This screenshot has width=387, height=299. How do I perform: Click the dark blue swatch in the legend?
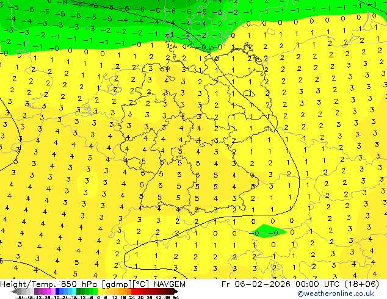click(x=57, y=291)
